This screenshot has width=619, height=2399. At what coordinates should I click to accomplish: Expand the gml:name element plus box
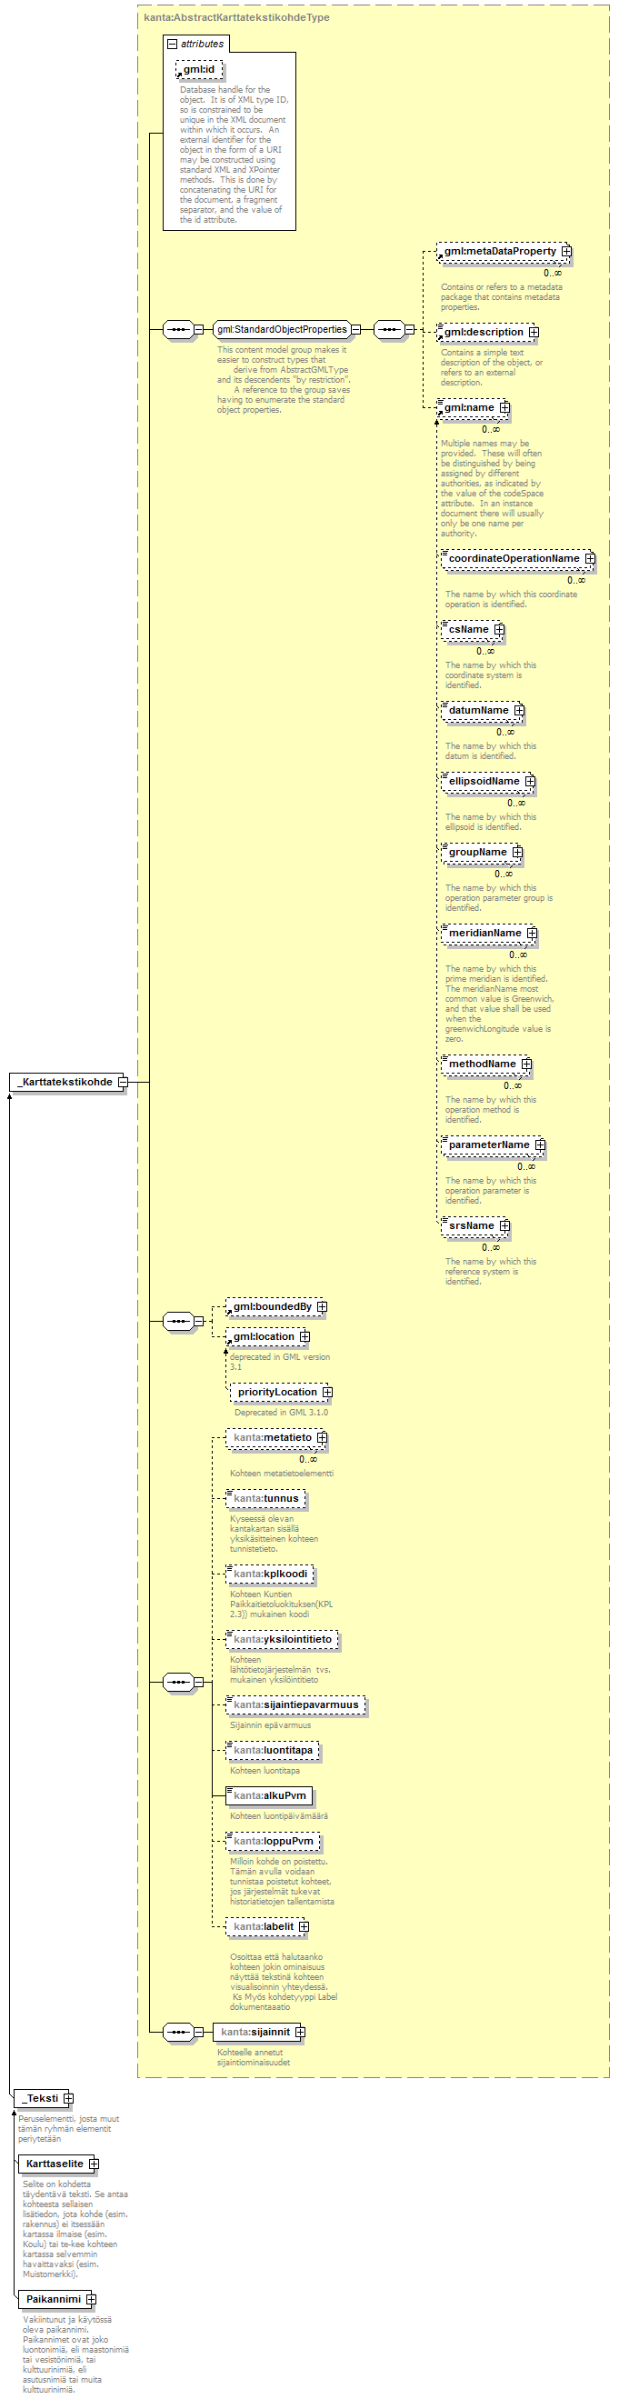(504, 408)
